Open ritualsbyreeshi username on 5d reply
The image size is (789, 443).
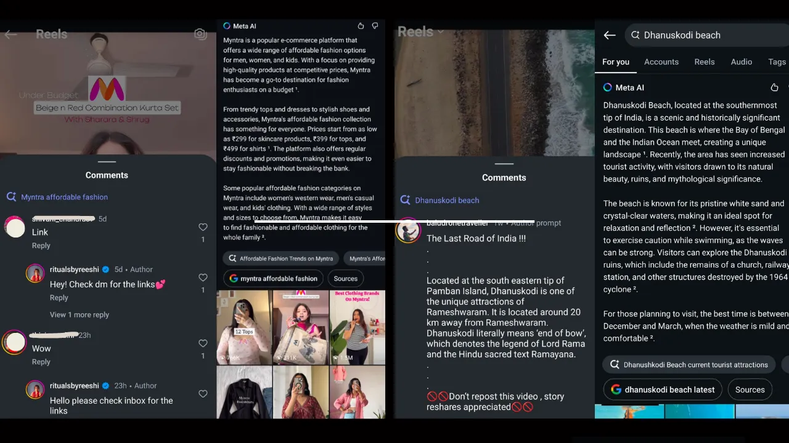click(74, 269)
